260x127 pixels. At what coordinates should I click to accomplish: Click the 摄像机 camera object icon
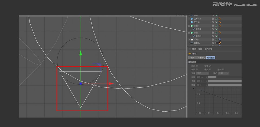point(192,43)
